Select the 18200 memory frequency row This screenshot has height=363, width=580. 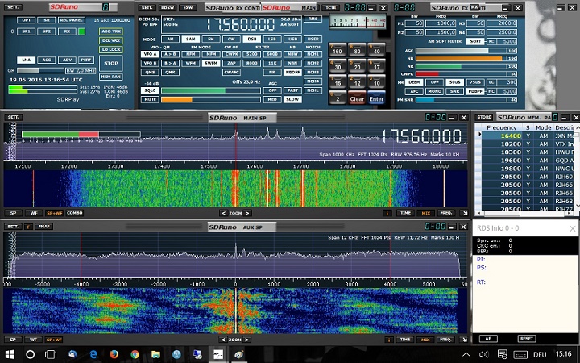528,144
